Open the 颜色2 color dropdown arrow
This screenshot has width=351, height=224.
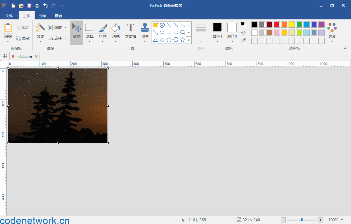(x=232, y=42)
